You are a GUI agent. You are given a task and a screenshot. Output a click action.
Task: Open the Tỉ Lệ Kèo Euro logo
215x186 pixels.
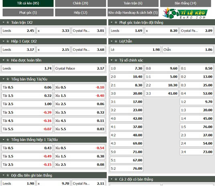coord(185,13)
